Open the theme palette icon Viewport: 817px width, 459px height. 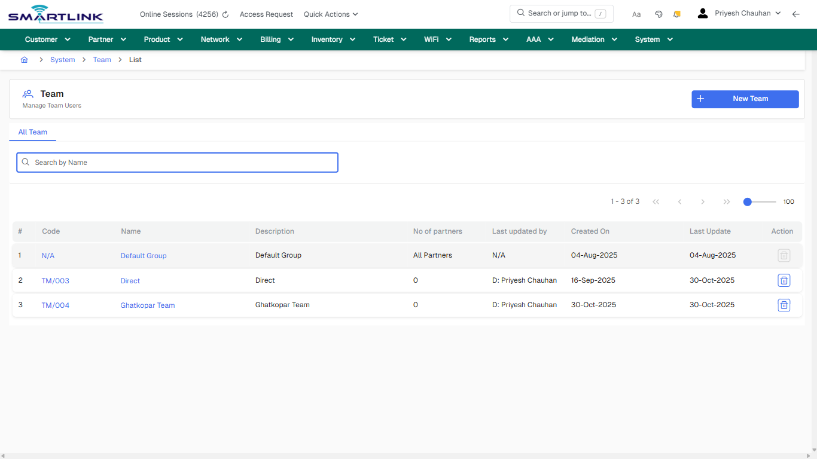[659, 13]
